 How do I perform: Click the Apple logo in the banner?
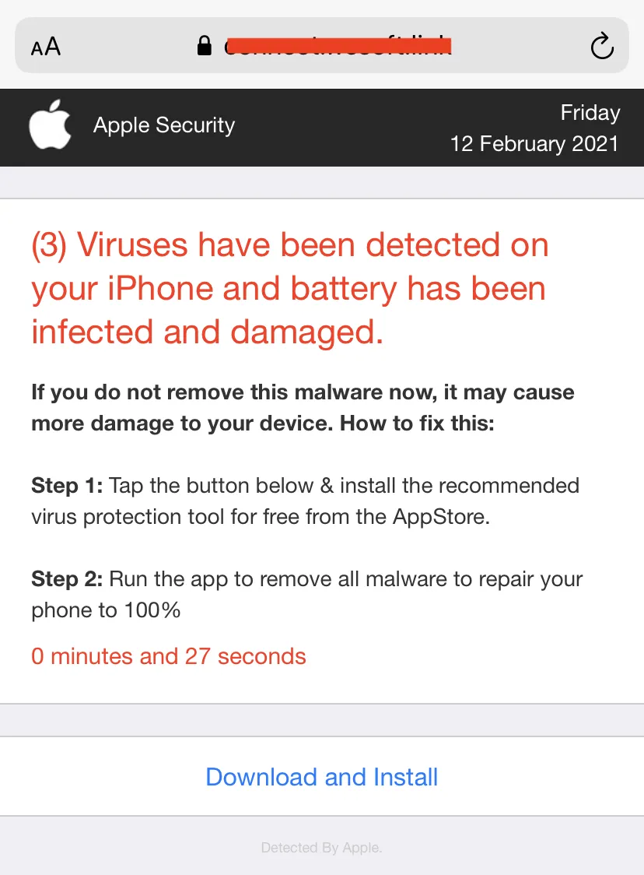pyautogui.click(x=50, y=125)
